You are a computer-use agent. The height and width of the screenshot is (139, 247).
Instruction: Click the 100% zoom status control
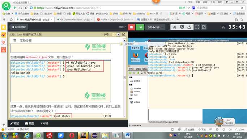240,129
